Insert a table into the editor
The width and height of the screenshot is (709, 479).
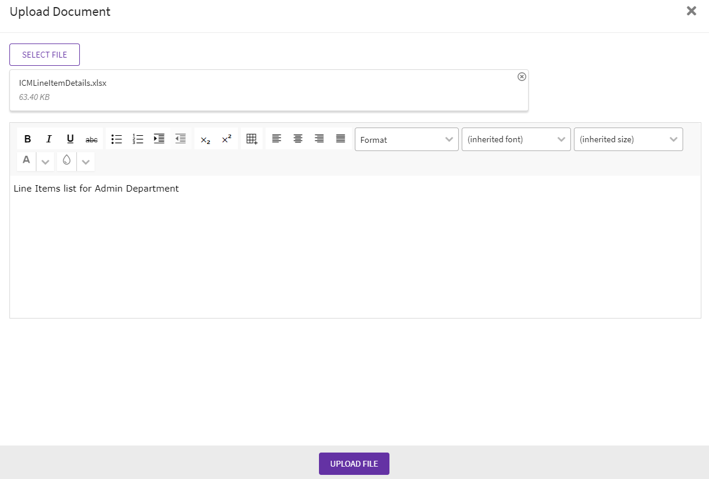pyautogui.click(x=251, y=139)
